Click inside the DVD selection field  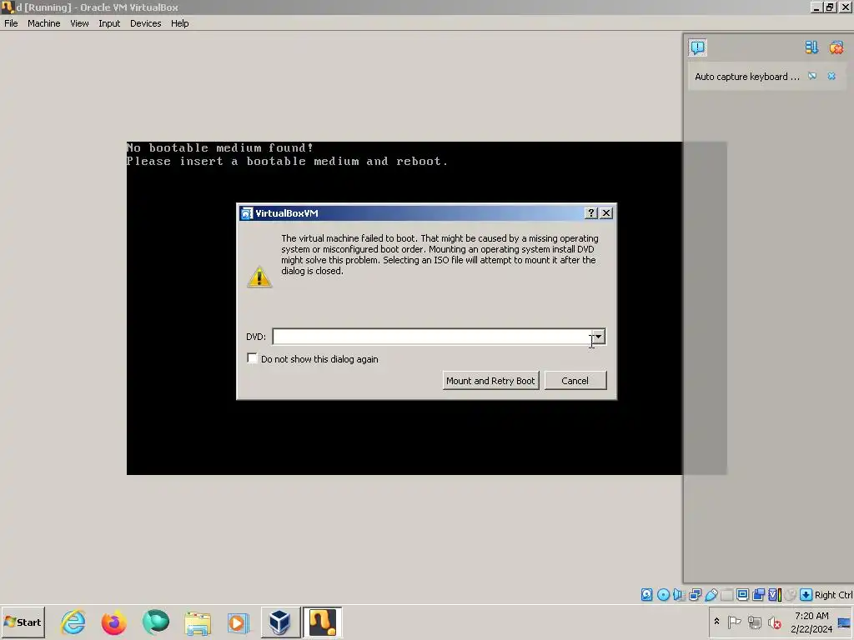(x=433, y=337)
